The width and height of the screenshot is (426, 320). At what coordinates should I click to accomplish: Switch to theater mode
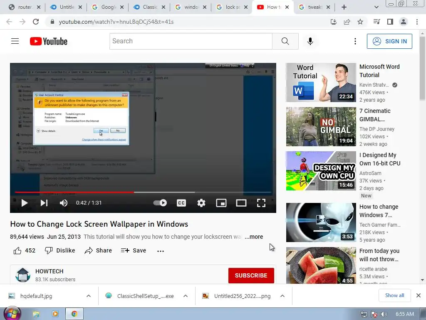click(241, 203)
